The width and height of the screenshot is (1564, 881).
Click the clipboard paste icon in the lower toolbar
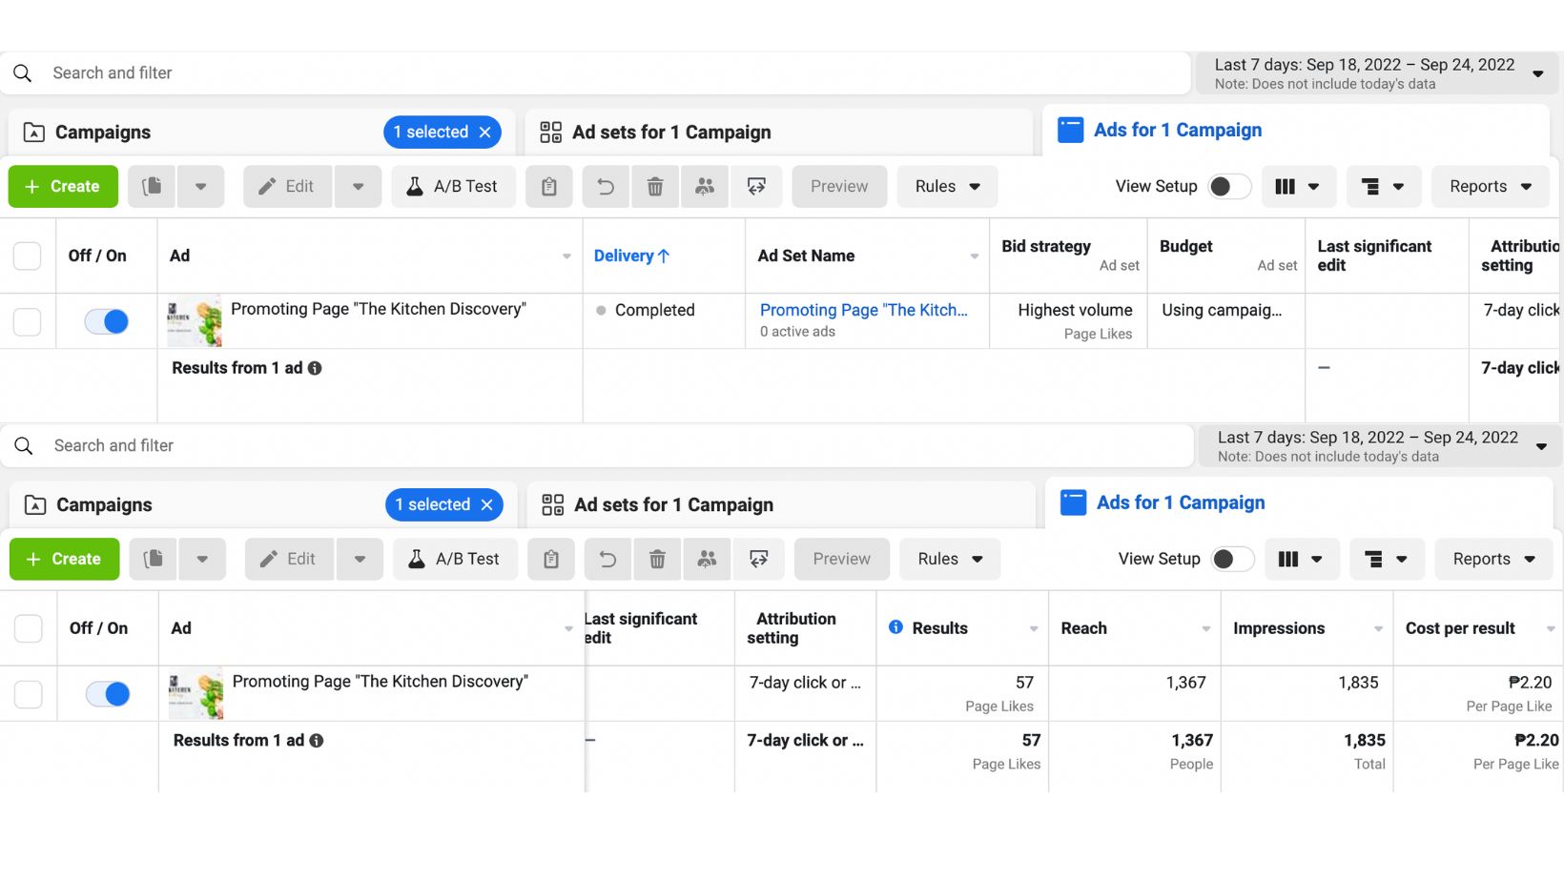551,560
